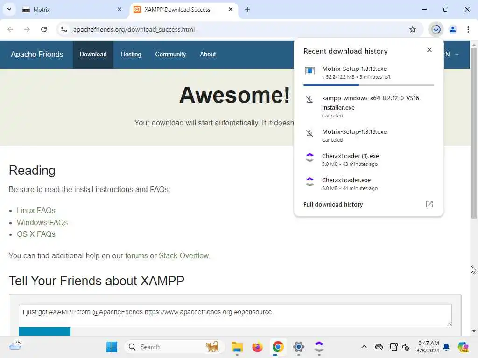Click the cloud sync off tray icon
The width and height of the screenshot is (478, 358).
[x=379, y=347]
